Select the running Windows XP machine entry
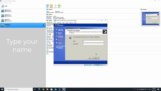The image size is (161, 91). tap(23, 25)
